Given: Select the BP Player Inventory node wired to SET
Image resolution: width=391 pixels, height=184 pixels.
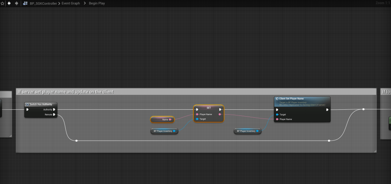Looking at the screenshot, I should tap(164, 131).
